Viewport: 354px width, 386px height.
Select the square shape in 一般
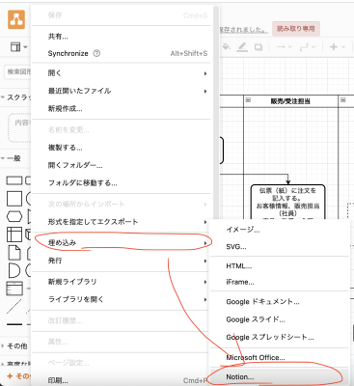tap(14, 199)
